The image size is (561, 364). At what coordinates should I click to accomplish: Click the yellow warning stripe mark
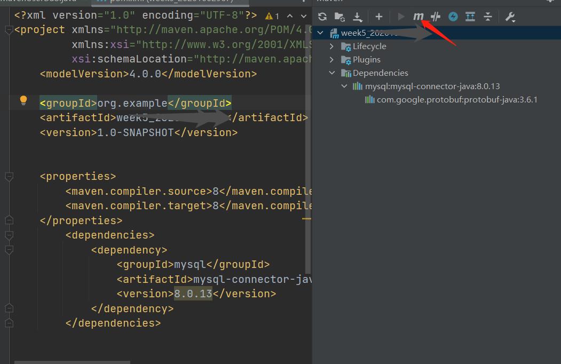pos(306,218)
